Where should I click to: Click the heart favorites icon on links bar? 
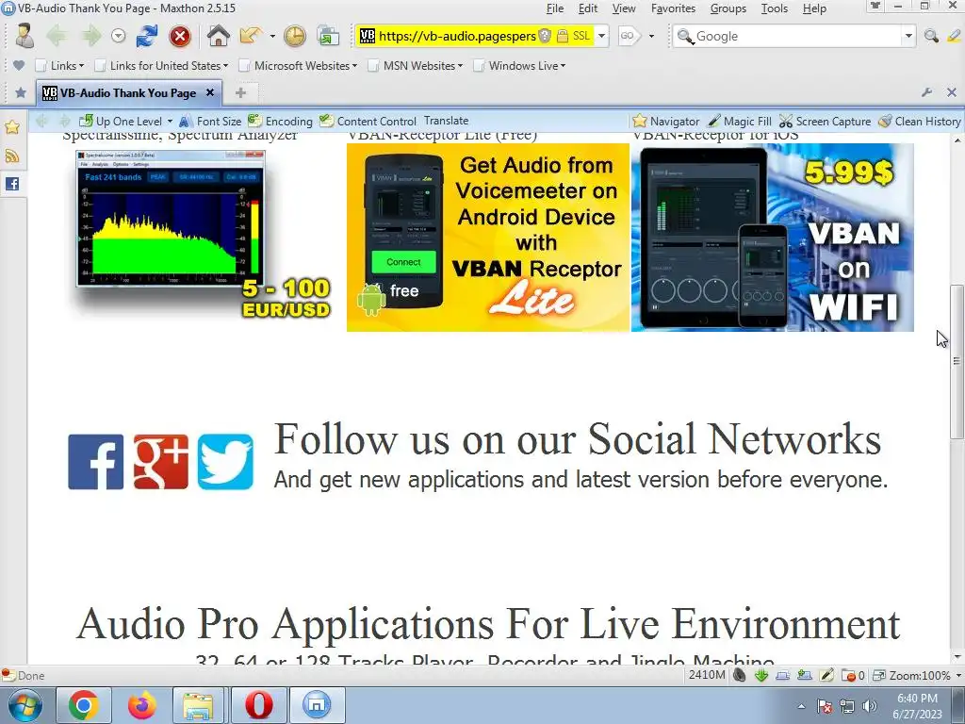click(x=19, y=65)
